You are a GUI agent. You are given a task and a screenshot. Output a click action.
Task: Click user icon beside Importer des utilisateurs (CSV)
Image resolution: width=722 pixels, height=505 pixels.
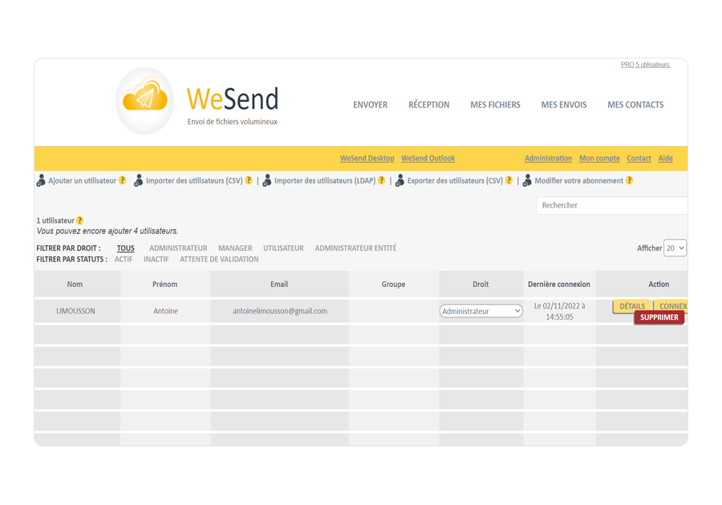click(138, 180)
